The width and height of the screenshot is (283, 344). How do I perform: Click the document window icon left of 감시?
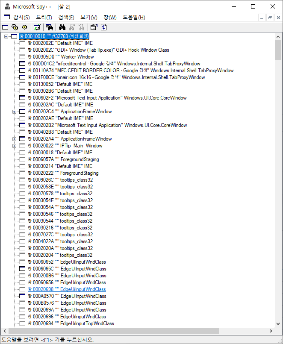[x=7, y=17]
